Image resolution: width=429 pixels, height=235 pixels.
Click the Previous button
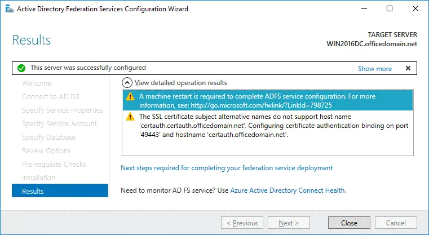(241, 223)
